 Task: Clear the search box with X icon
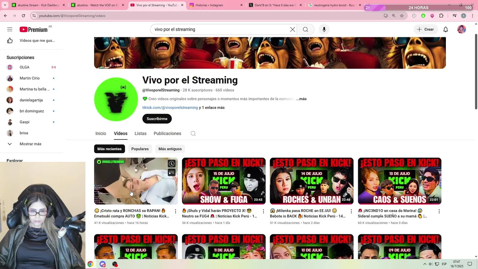tap(292, 30)
